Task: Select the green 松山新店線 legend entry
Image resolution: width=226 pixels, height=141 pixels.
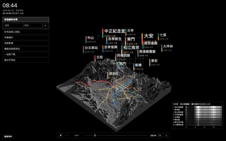Action: [x=178, y=112]
